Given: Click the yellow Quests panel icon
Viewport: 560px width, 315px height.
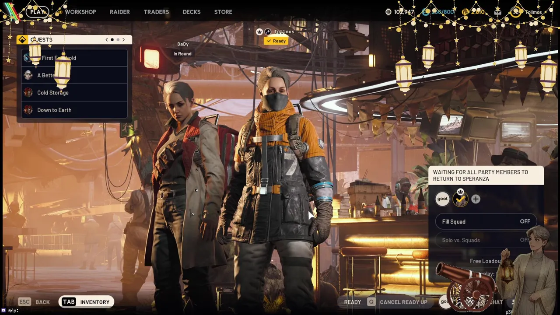Looking at the screenshot, I should (22, 40).
